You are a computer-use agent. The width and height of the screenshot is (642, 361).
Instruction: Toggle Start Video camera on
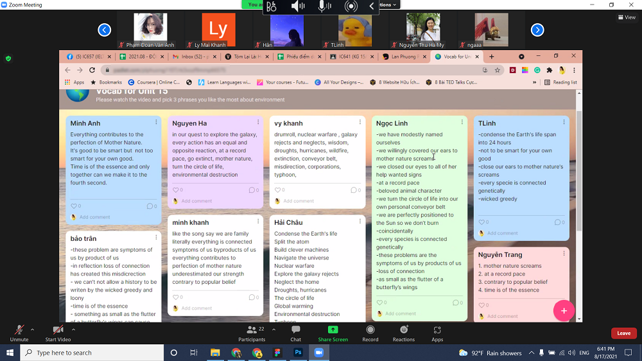[x=58, y=330]
